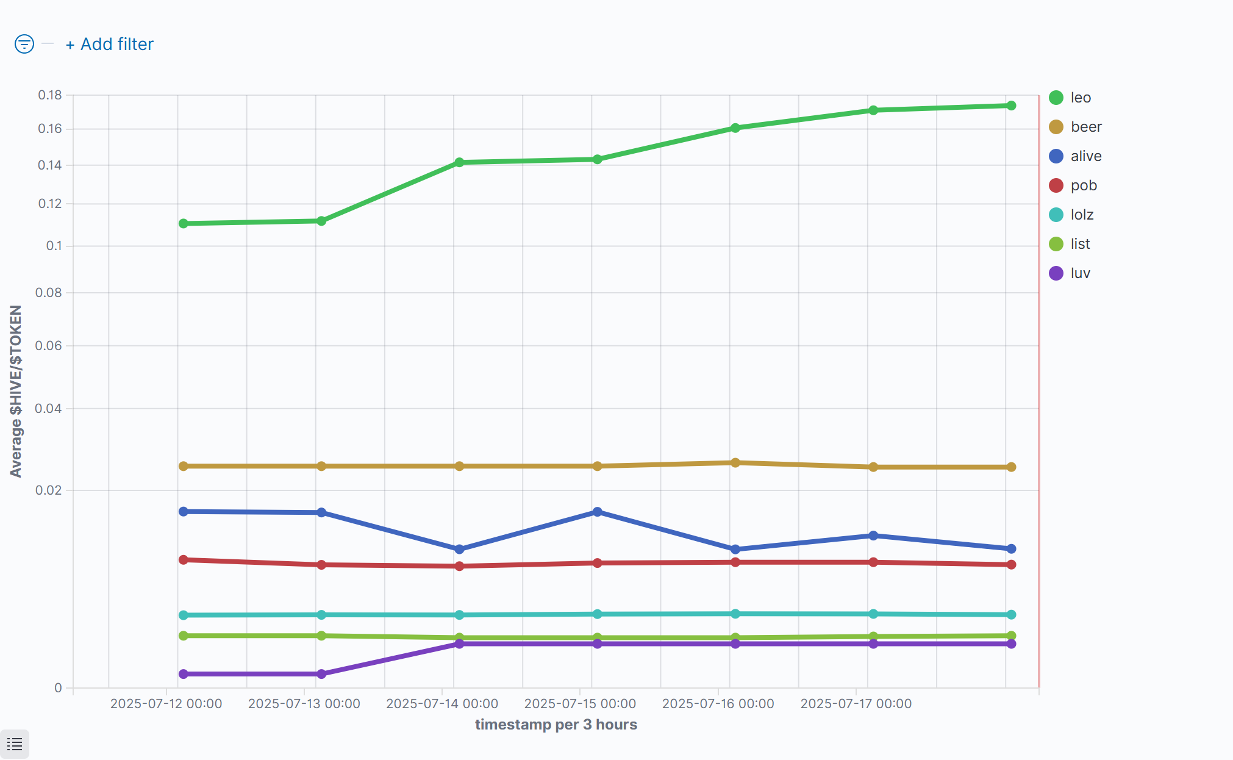Click the last pob data point
The width and height of the screenshot is (1233, 760).
coord(1011,565)
